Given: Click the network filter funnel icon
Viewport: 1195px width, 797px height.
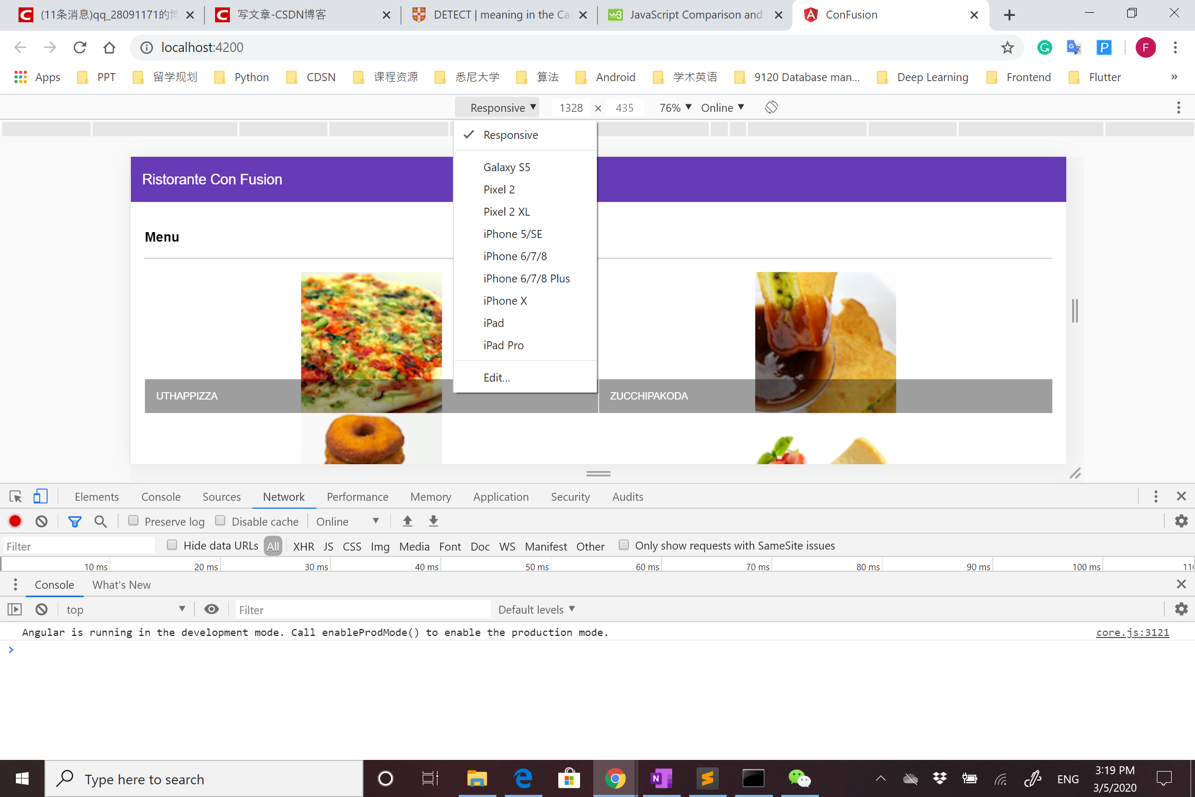Looking at the screenshot, I should pyautogui.click(x=75, y=521).
